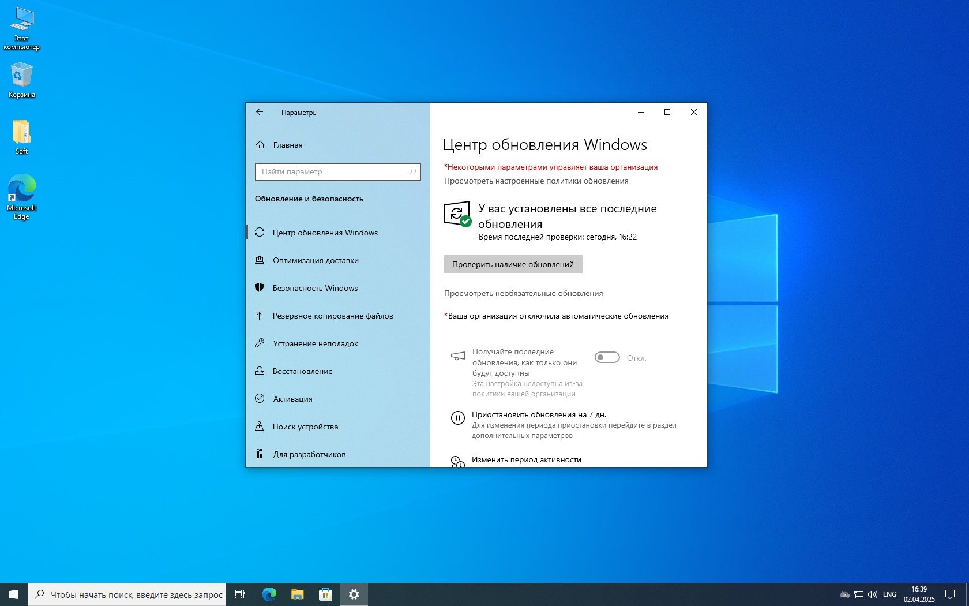
Task: Pause updates for 7 days
Action: click(539, 414)
